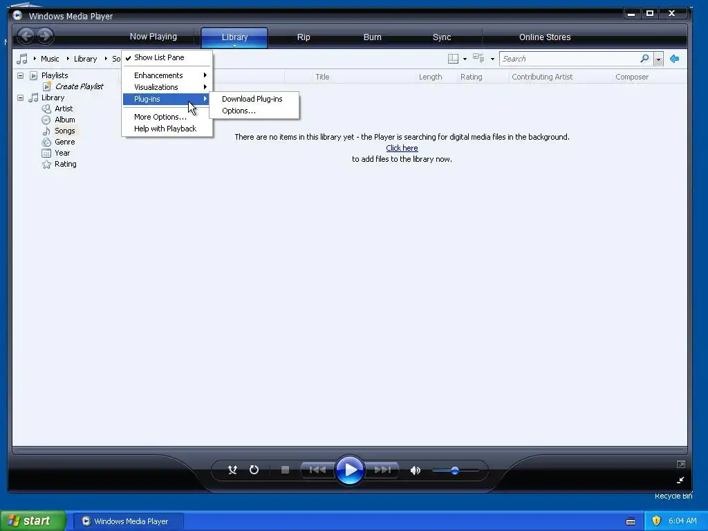Click Windows Media Player taskbar button
Image resolution: width=708 pixels, height=531 pixels.
pos(128,521)
